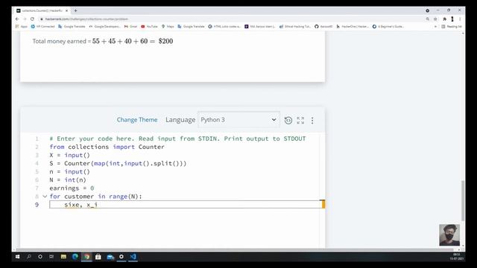Open the Mail app on the taskbar
The width and height of the screenshot is (477, 268).
pyautogui.click(x=110, y=257)
